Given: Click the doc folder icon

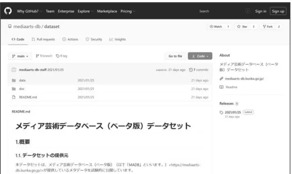Looking at the screenshot, I should click(14, 89).
